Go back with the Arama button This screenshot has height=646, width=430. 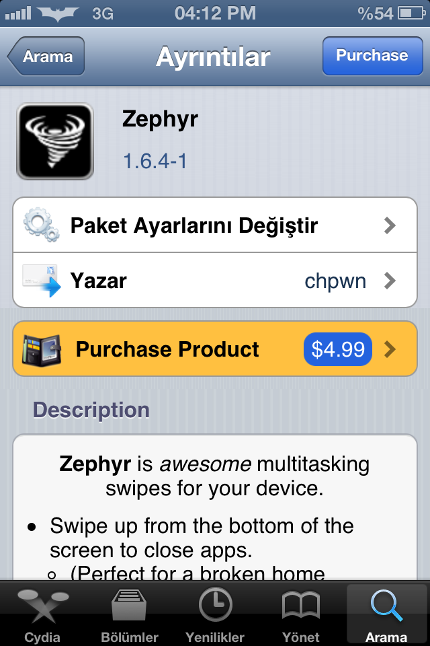point(46,56)
